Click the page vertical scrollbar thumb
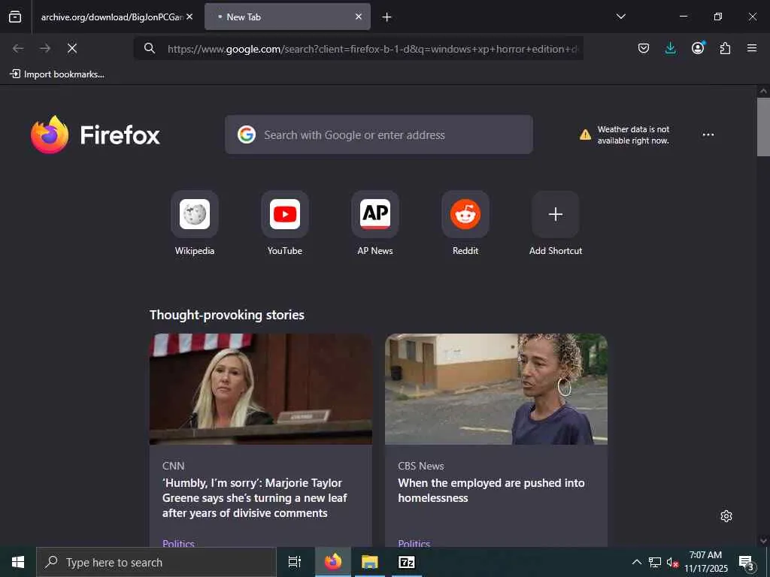 coord(763,126)
